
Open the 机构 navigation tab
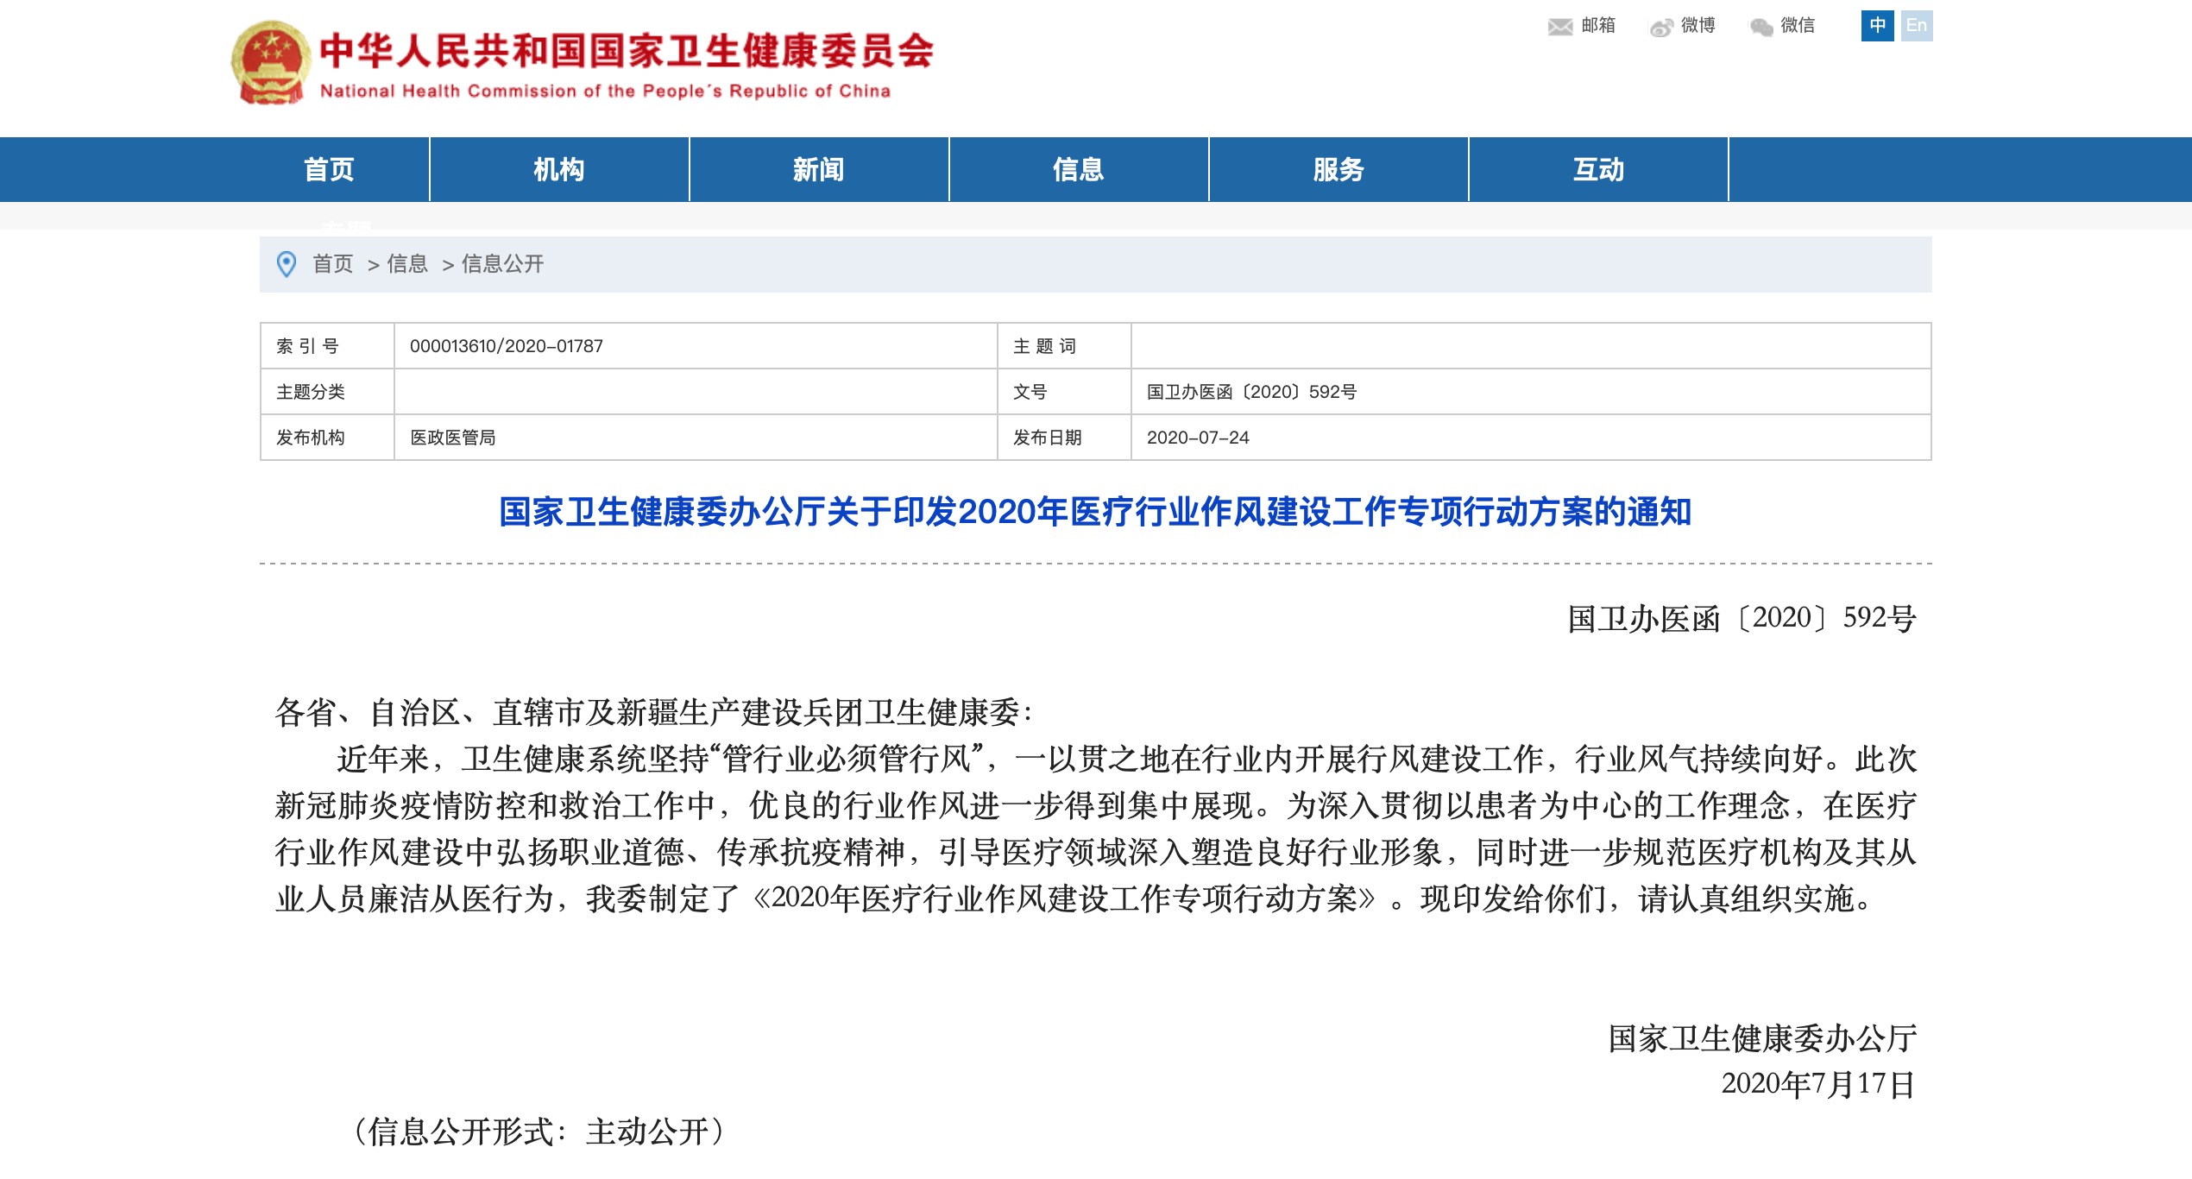559,169
